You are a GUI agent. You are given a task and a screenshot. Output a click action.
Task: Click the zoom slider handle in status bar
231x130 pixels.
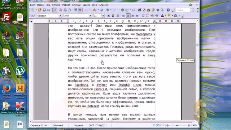pos(177,125)
